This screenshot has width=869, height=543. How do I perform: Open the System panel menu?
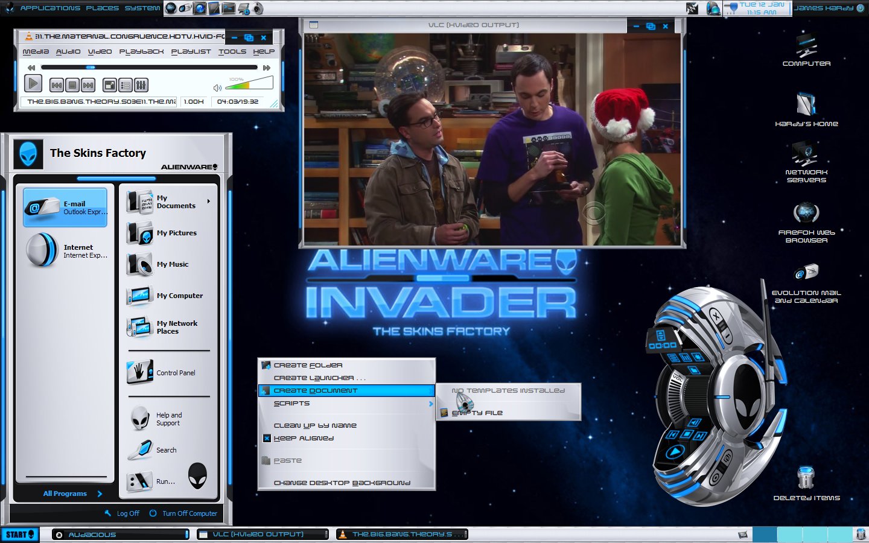pyautogui.click(x=142, y=8)
